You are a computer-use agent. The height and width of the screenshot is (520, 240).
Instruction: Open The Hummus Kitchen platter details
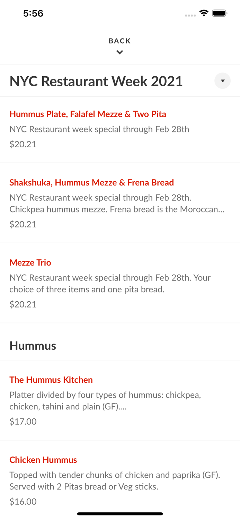(x=51, y=380)
